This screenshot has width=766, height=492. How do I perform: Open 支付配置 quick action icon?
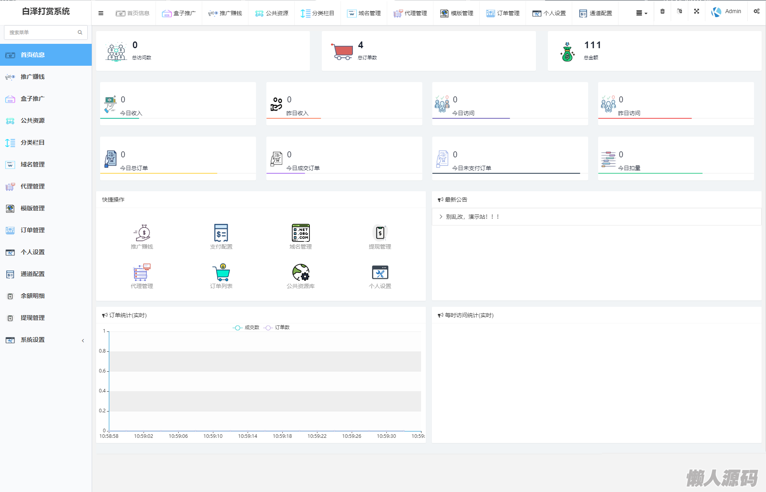pos(221,233)
